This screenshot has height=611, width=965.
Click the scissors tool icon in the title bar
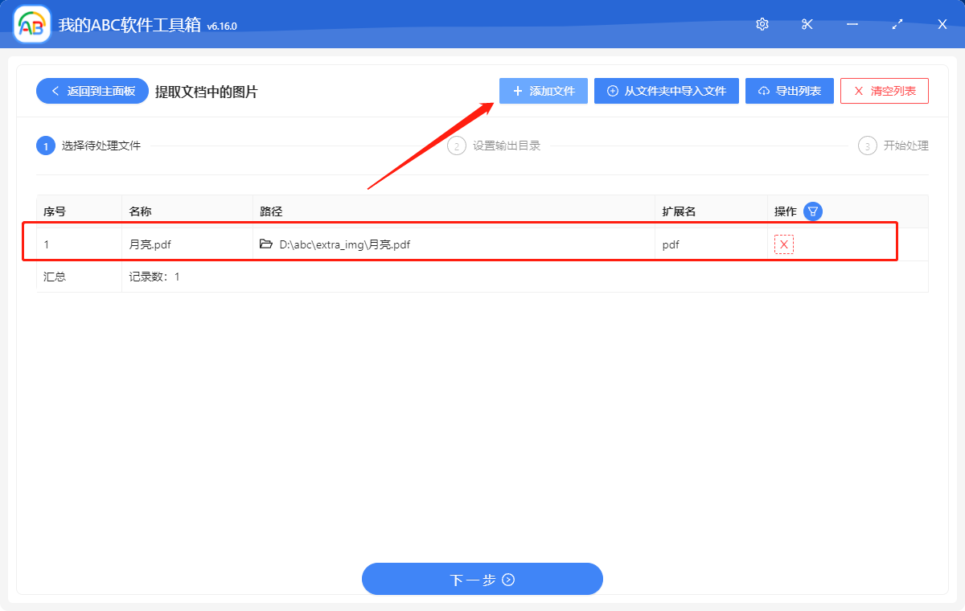pos(807,24)
